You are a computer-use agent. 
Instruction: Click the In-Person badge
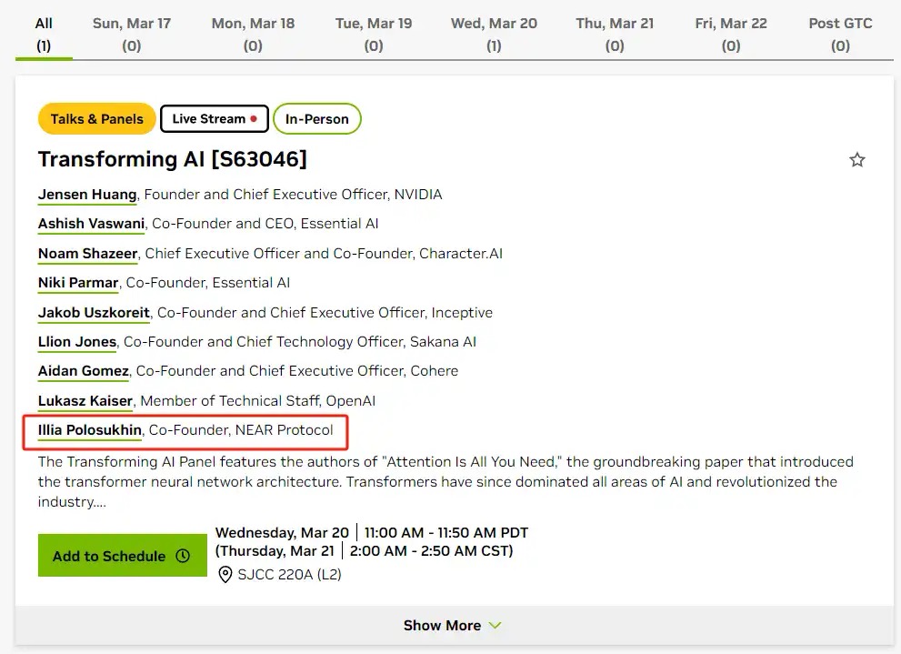tap(316, 119)
